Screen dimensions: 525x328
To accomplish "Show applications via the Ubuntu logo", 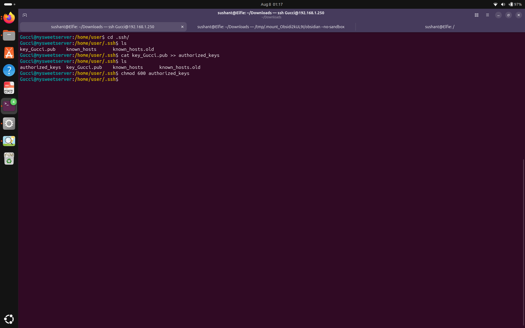I will click(x=9, y=319).
